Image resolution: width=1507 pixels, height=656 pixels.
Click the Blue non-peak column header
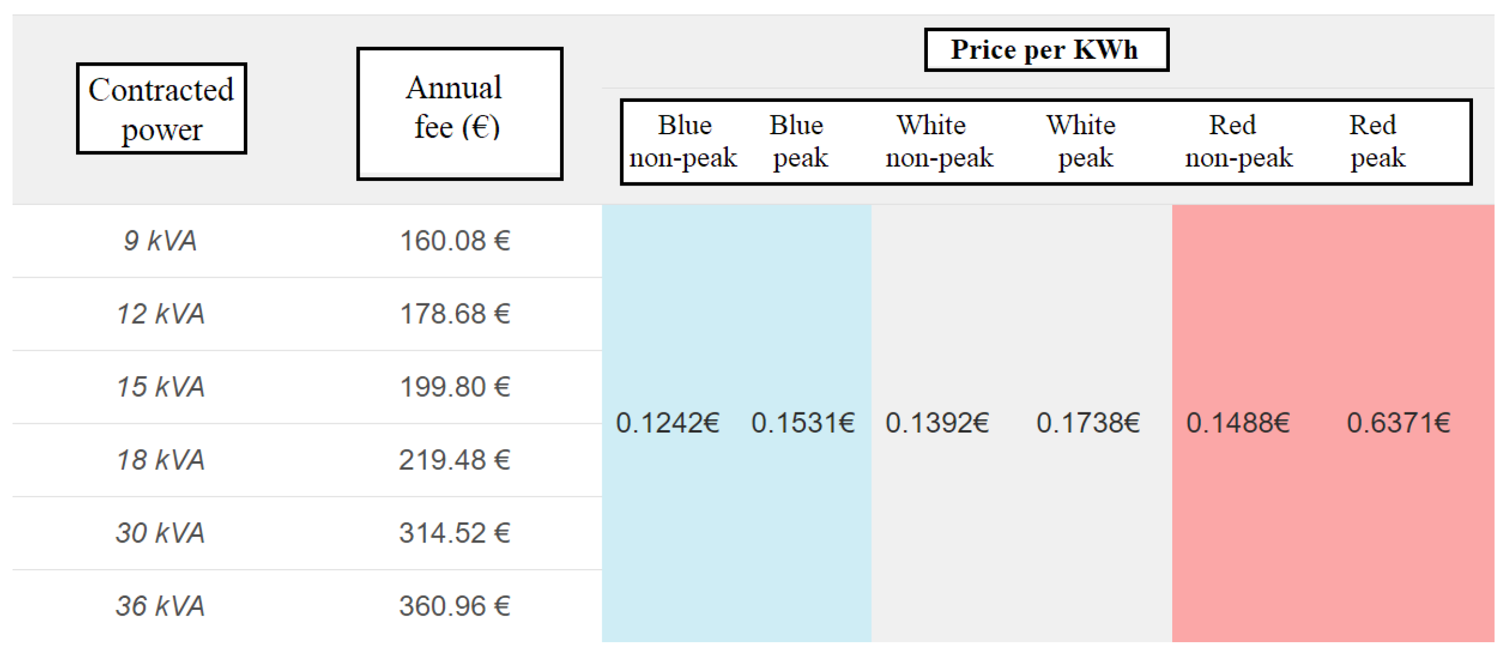(x=683, y=142)
